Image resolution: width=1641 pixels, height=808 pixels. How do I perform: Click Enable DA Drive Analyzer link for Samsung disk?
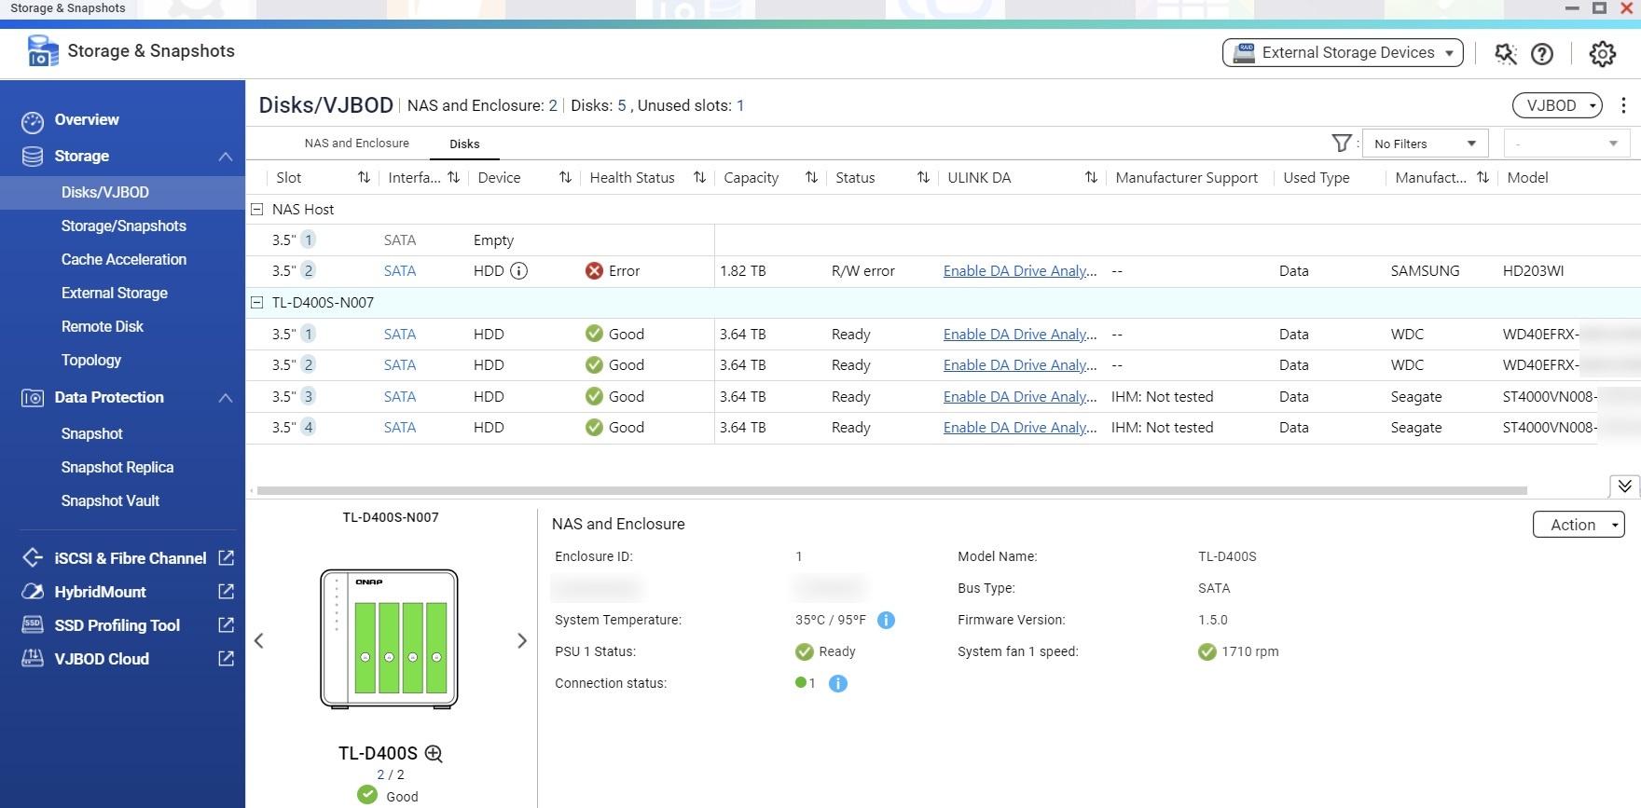1019,271
